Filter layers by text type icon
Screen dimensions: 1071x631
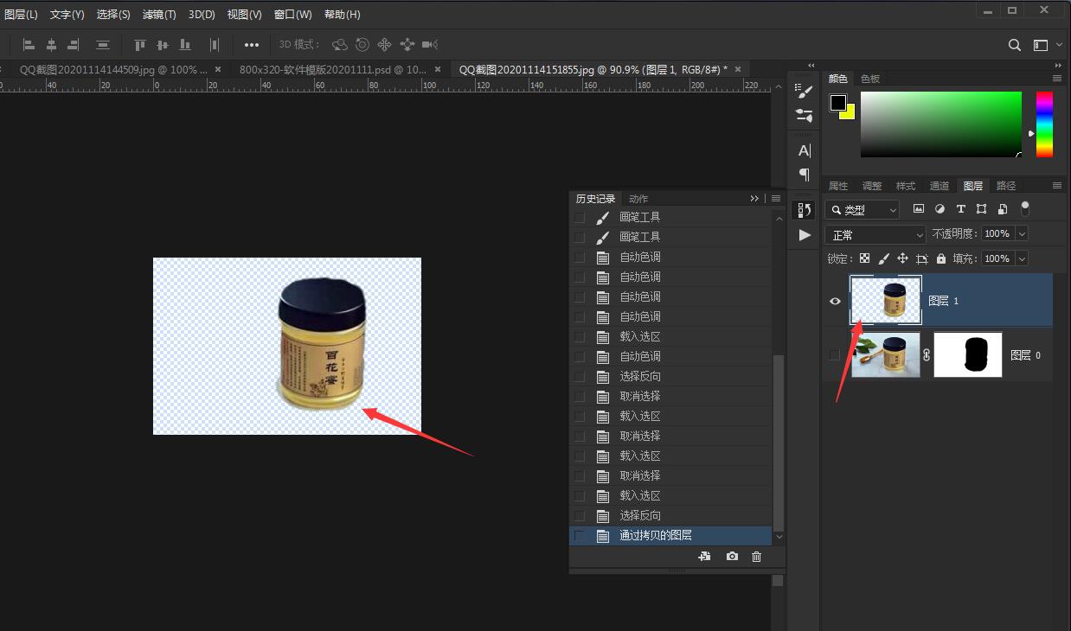pyautogui.click(x=960, y=209)
